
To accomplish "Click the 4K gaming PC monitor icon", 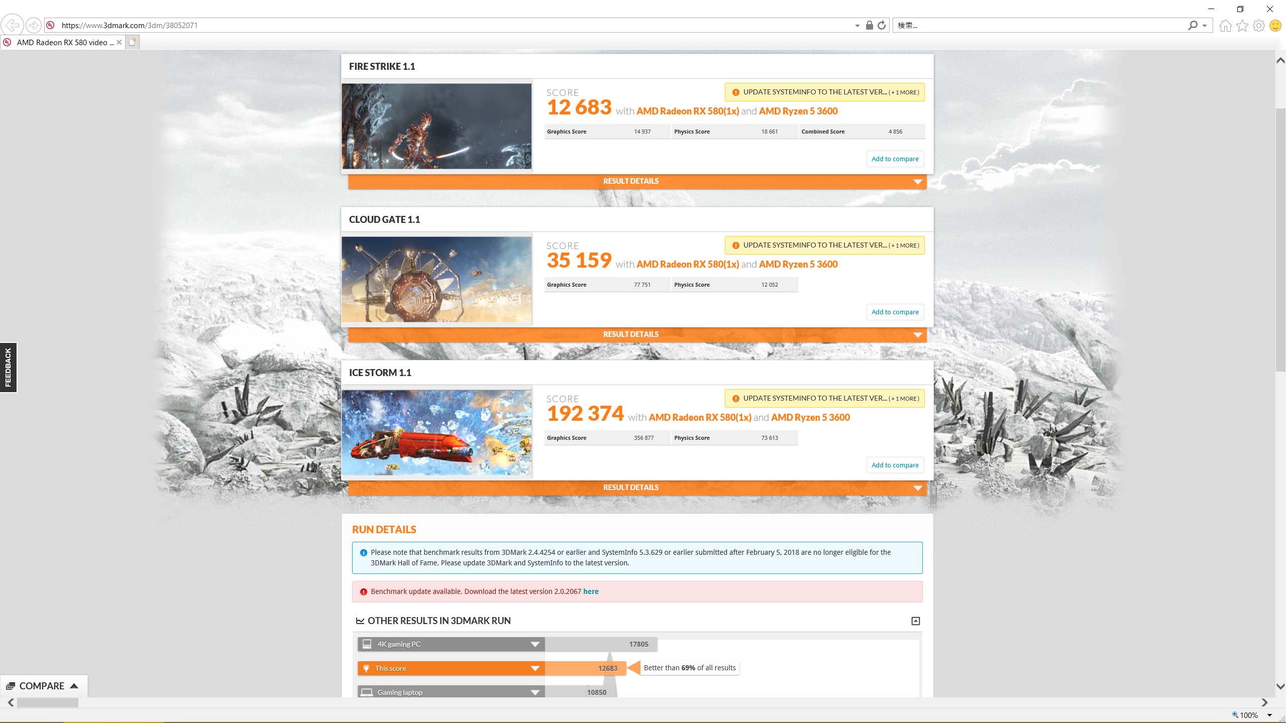I will 367,644.
